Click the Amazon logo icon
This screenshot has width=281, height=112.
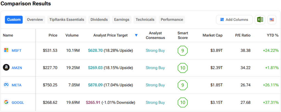pos(6,67)
